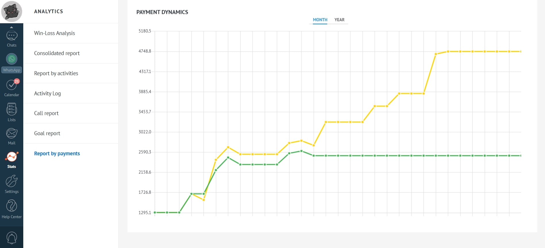Open the Activity Log
This screenshot has width=545, height=248.
pos(47,94)
